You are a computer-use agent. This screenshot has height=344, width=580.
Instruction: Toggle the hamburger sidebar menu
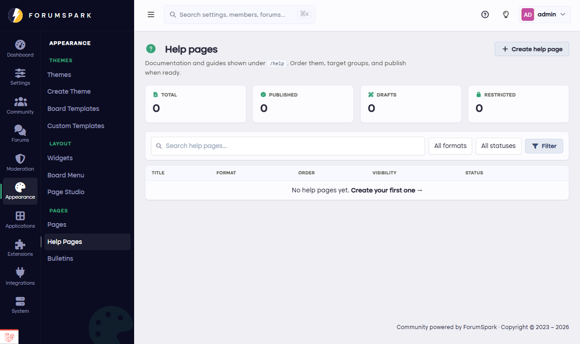[151, 14]
